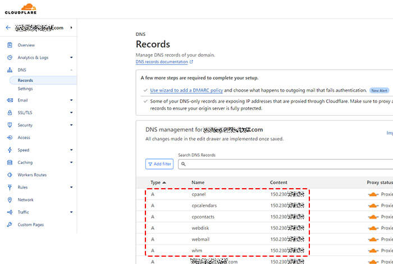Click external link icon beside documentation

(191, 62)
